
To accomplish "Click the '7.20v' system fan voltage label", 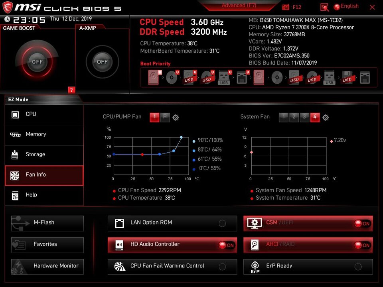I will [x=340, y=140].
